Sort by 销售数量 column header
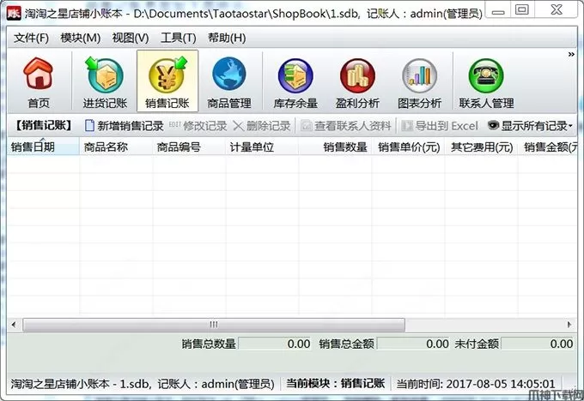The image size is (584, 401). click(x=335, y=147)
